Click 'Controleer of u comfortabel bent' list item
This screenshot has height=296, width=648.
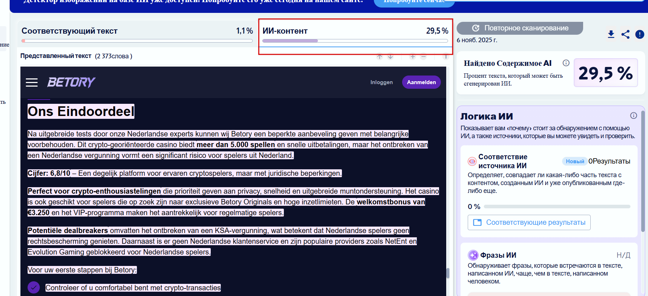[133, 288]
